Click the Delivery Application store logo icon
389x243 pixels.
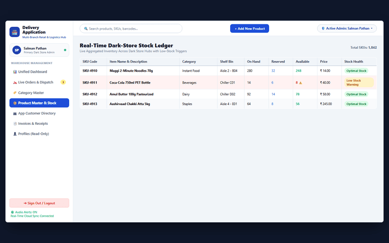tap(15, 32)
